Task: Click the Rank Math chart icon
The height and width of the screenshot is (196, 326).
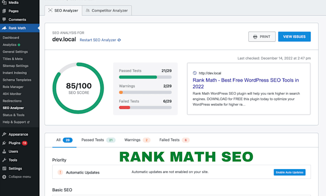Action: click(x=4, y=28)
